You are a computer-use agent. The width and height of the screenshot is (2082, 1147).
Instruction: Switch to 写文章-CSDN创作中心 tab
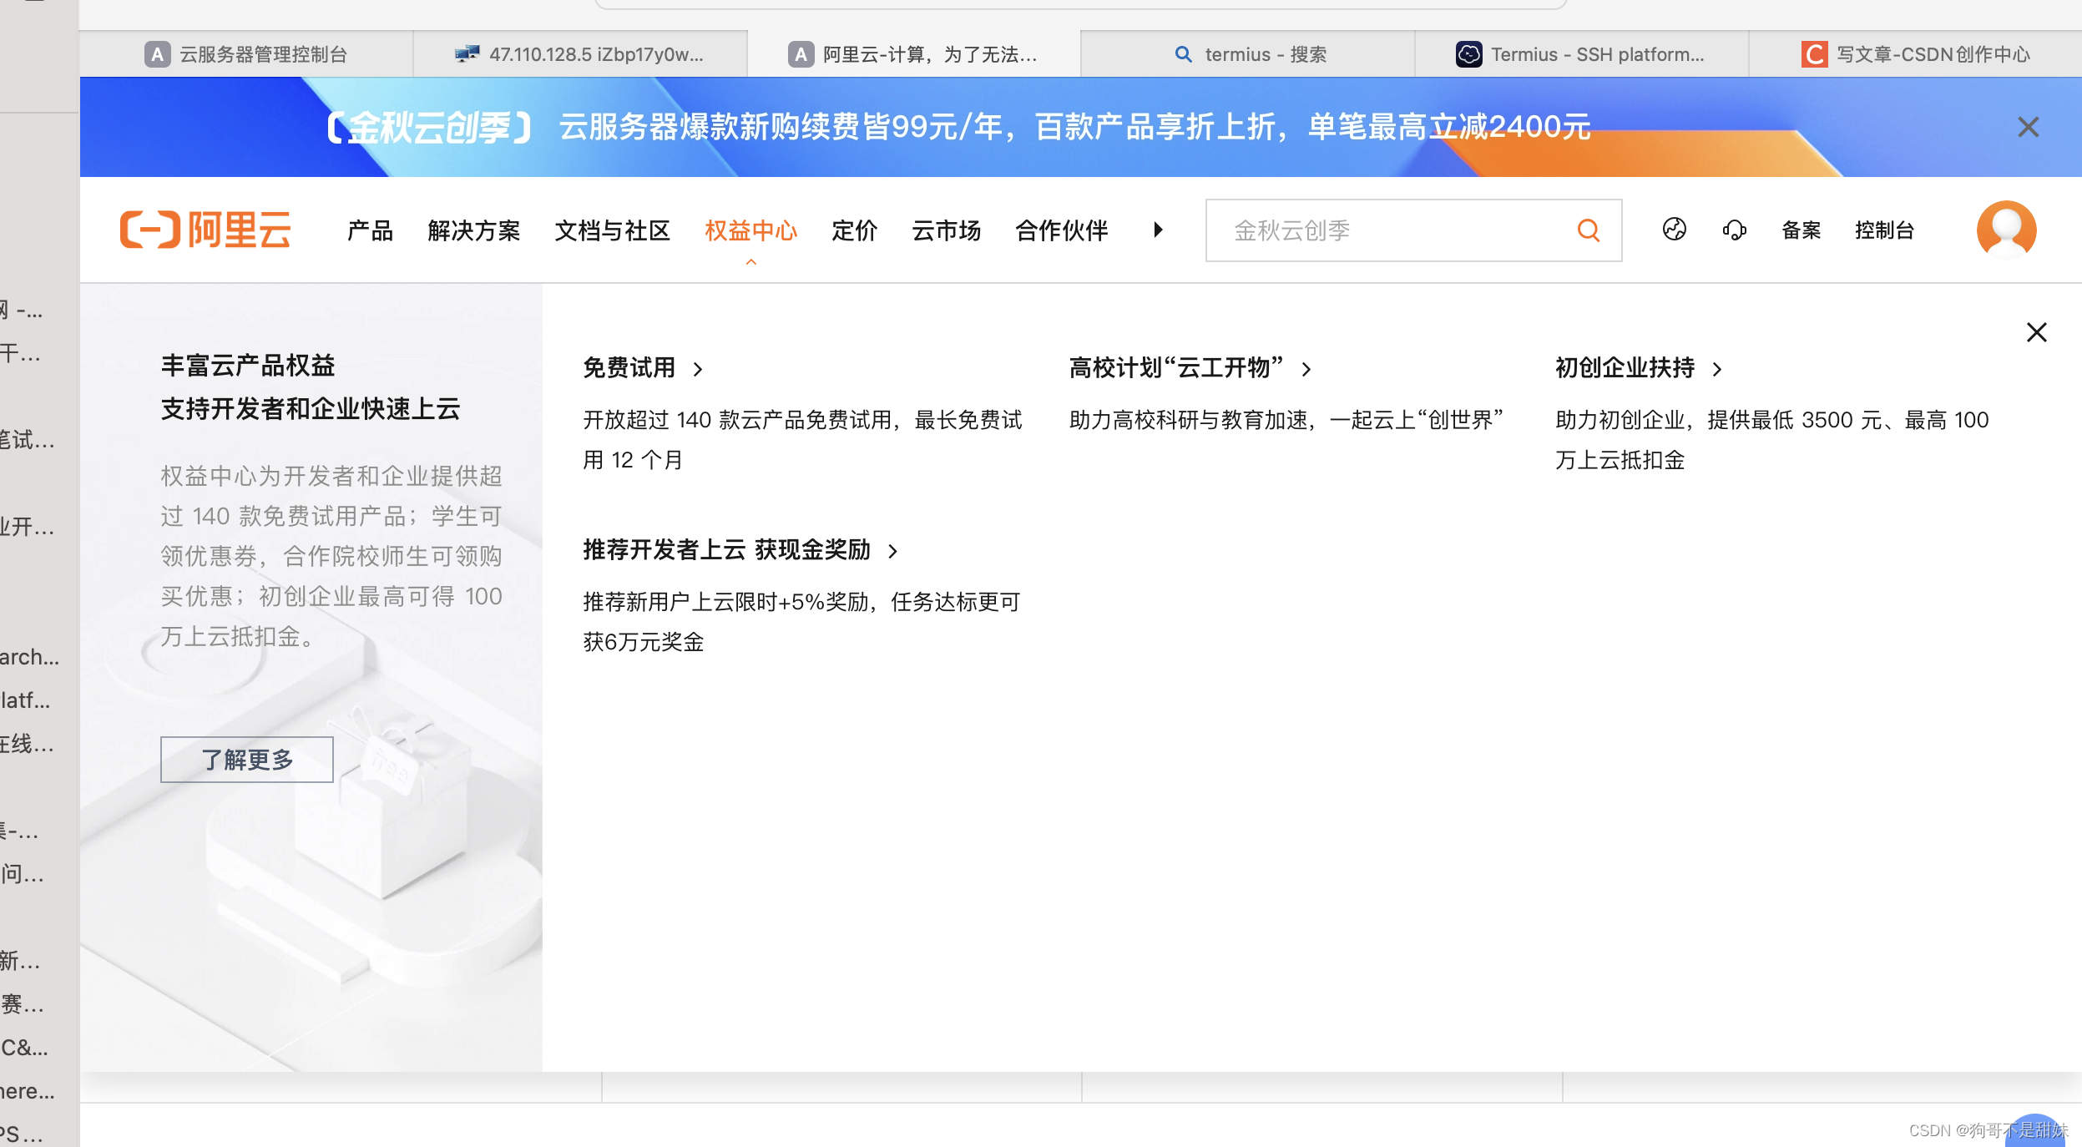click(x=1916, y=54)
